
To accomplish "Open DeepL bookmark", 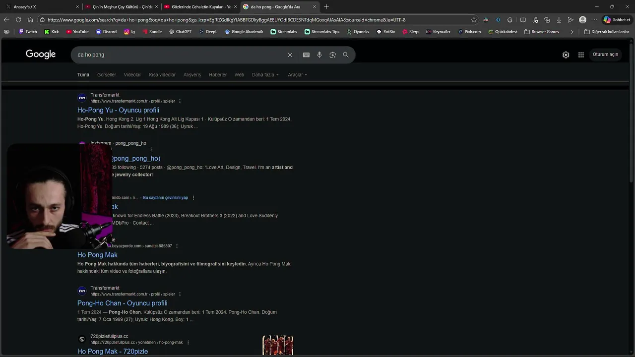I will coord(208,32).
